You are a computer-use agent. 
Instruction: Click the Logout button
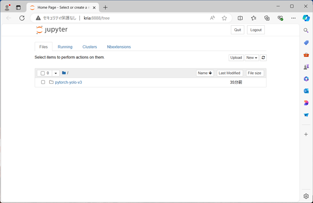pos(256,30)
